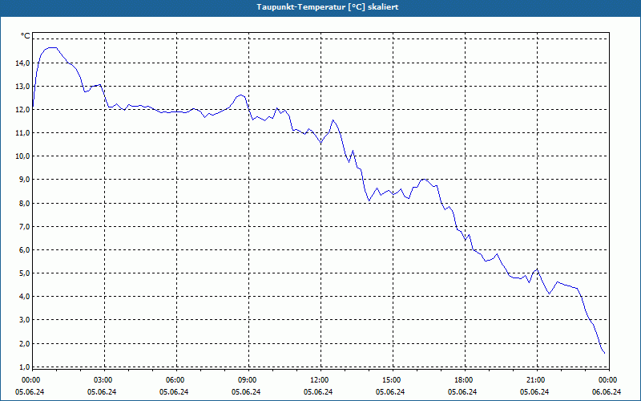Click the 9,0 y-axis label

pos(24,180)
